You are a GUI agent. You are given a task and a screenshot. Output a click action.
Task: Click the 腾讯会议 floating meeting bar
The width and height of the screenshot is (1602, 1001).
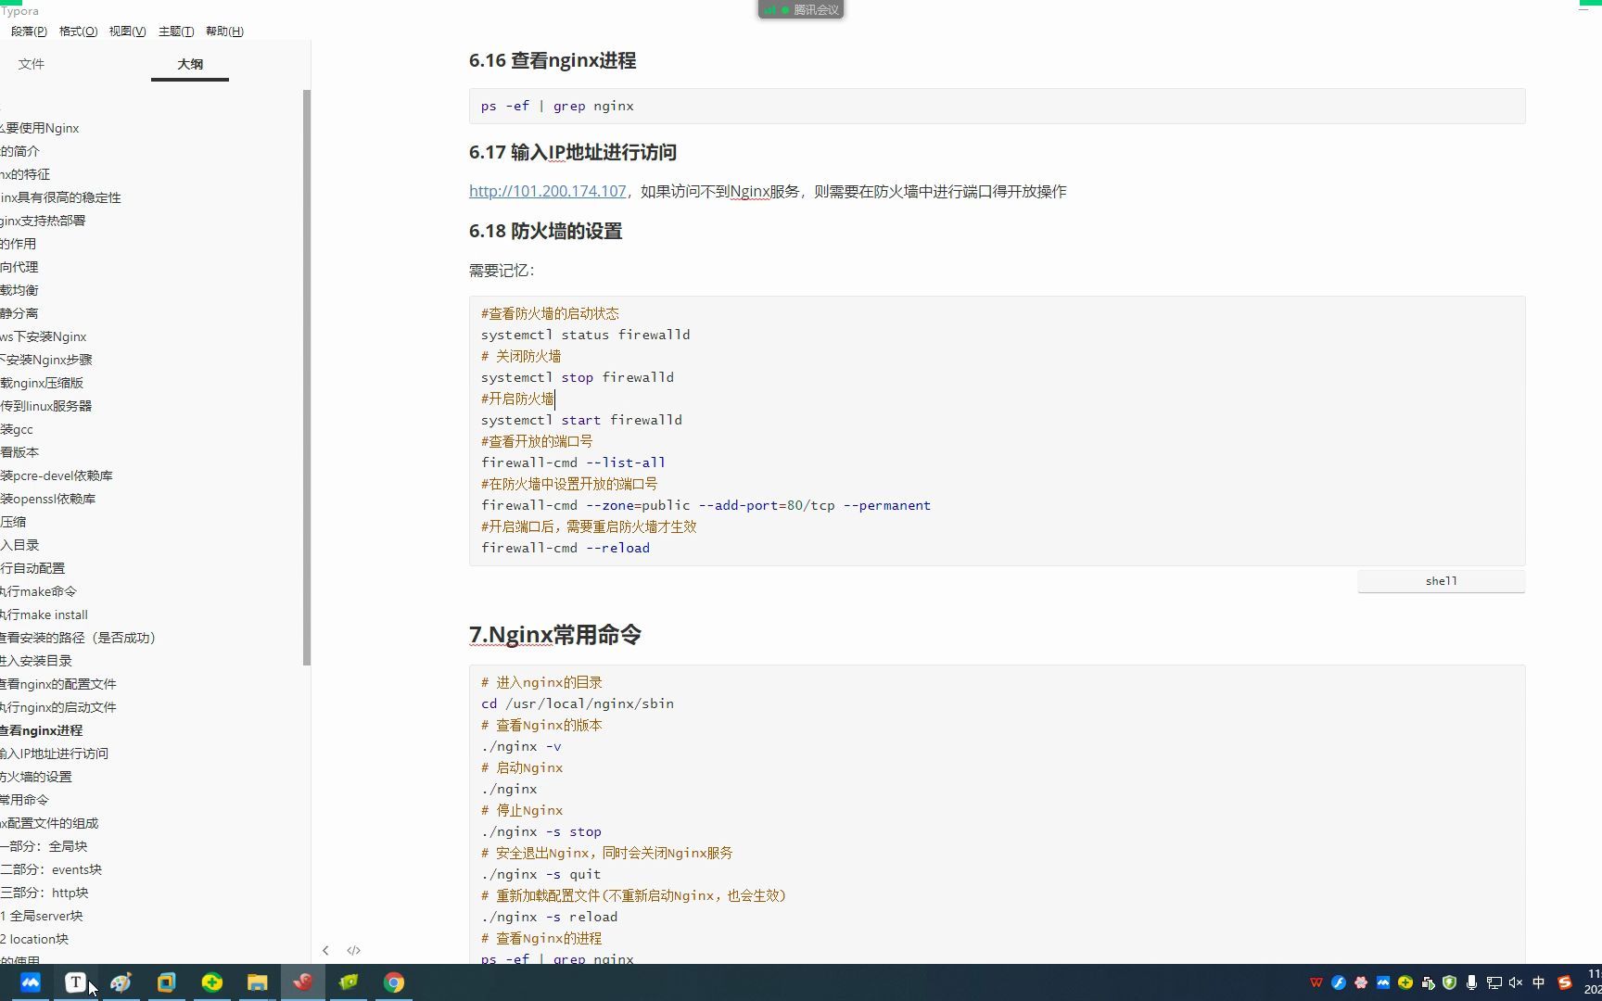tap(801, 9)
